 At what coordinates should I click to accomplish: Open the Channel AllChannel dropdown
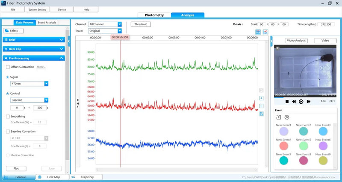(105, 24)
